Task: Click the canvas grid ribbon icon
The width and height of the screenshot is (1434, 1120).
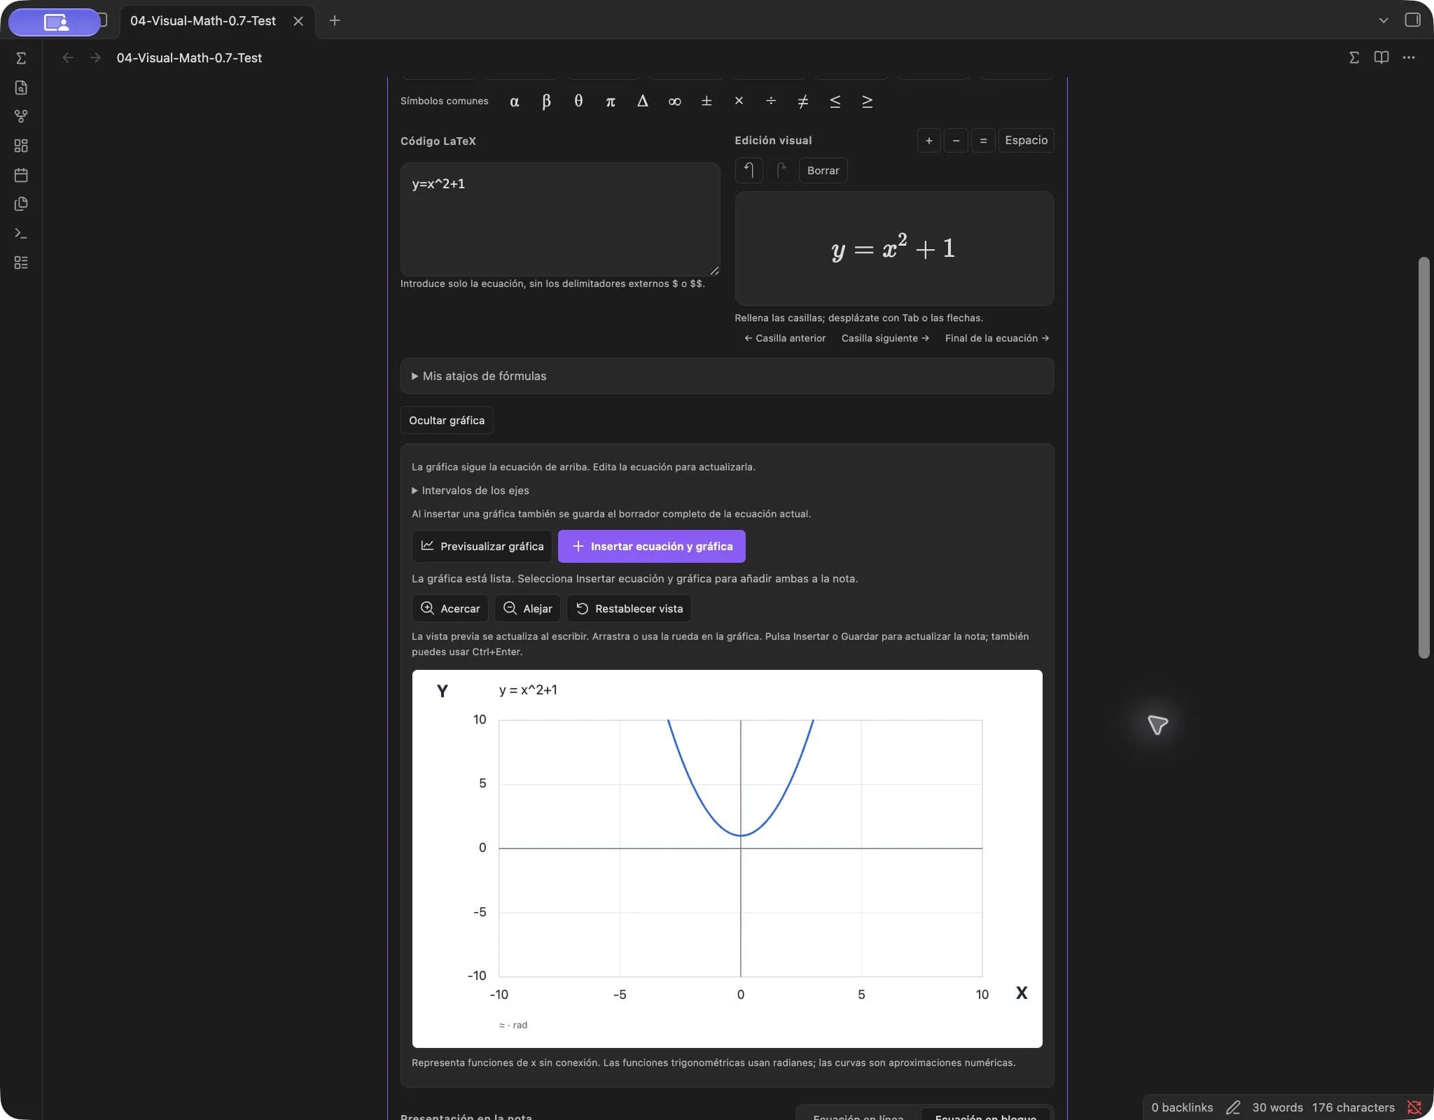Action: (21, 146)
